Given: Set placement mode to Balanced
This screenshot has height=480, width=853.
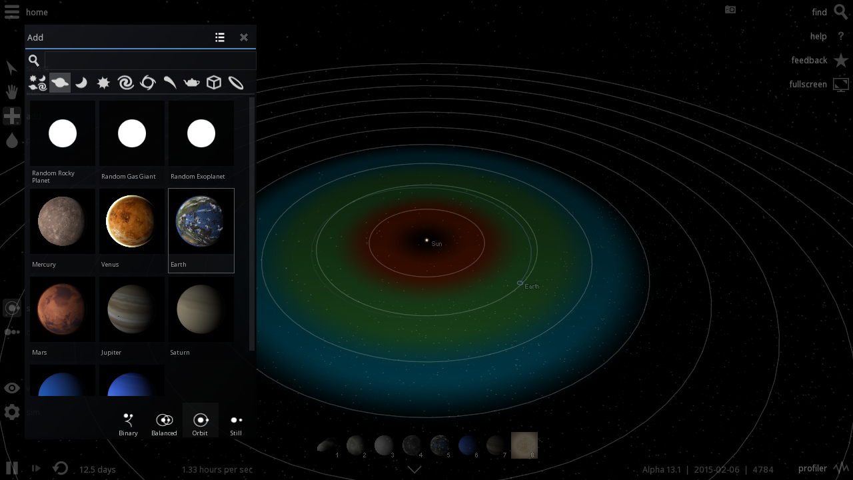Looking at the screenshot, I should coord(164,424).
